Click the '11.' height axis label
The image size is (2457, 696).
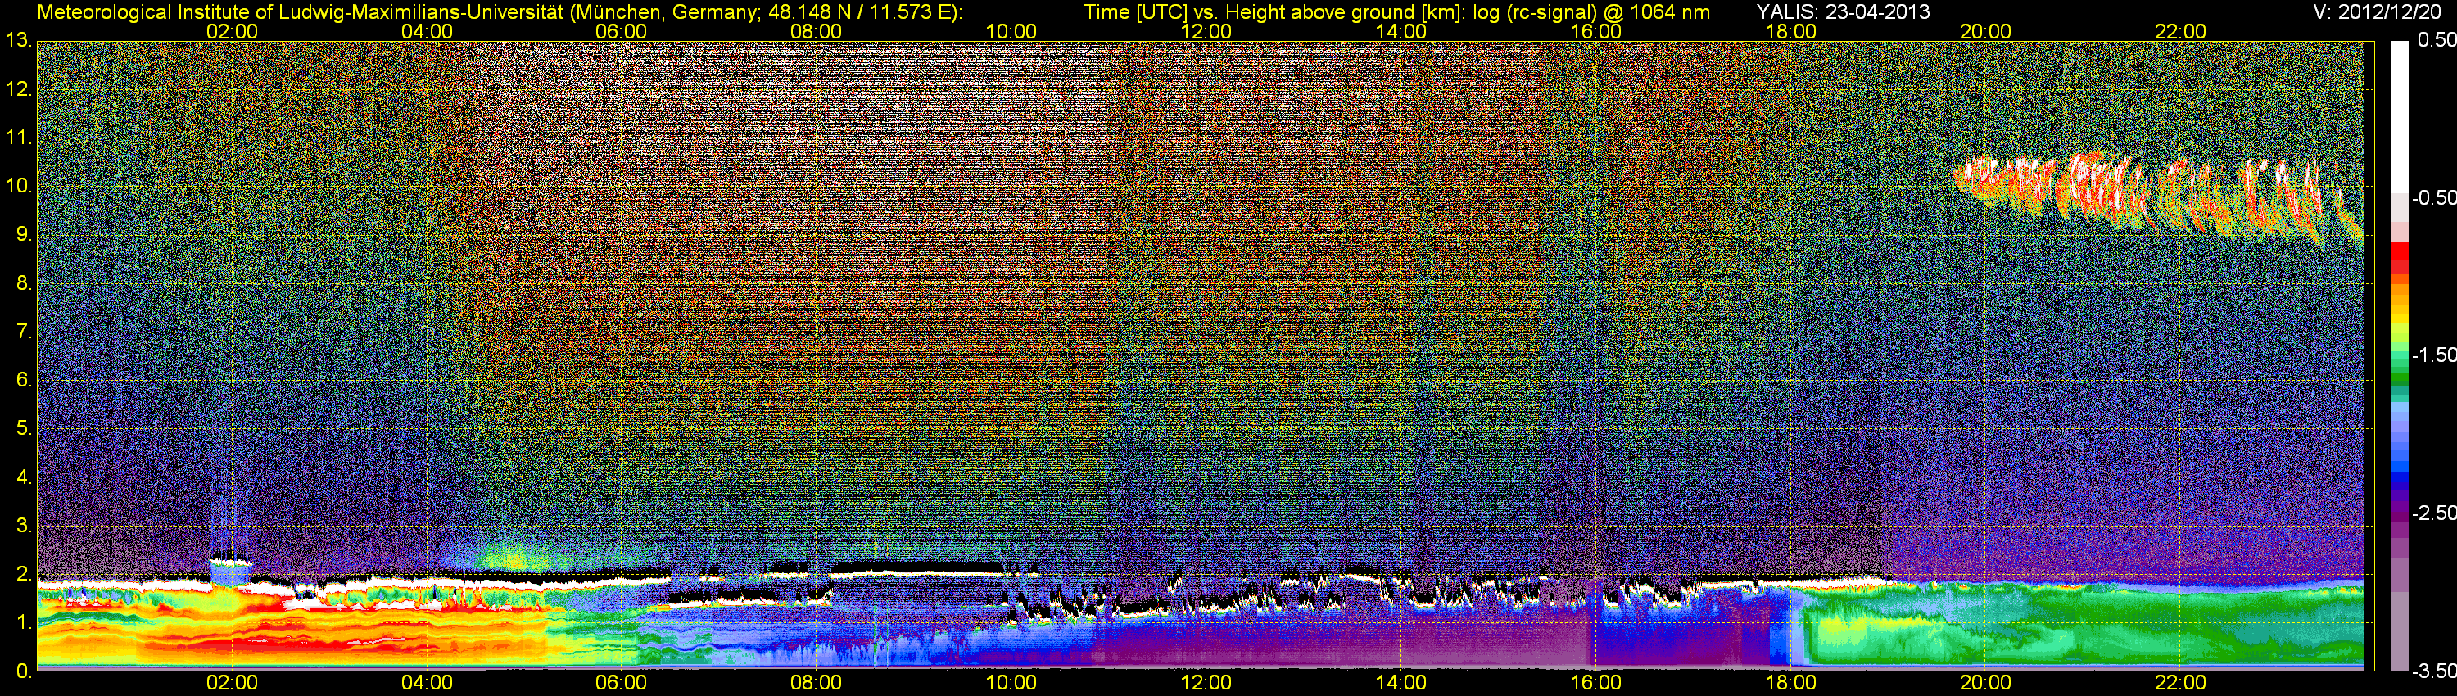18,138
